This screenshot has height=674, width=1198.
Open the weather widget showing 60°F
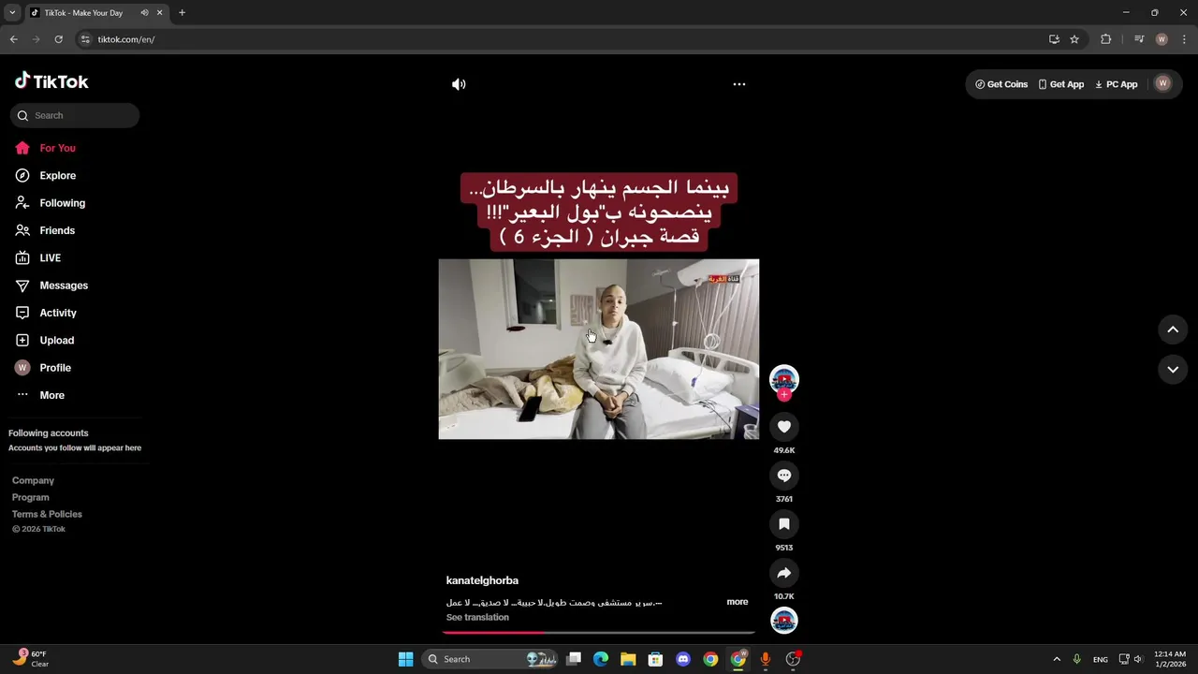pos(30,659)
